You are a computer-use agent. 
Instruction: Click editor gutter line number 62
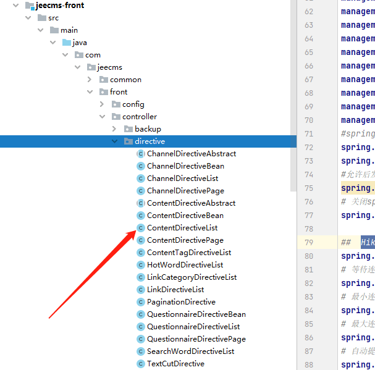pyautogui.click(x=309, y=12)
